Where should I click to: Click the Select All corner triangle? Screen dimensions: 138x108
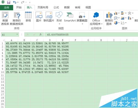tap(4, 40)
